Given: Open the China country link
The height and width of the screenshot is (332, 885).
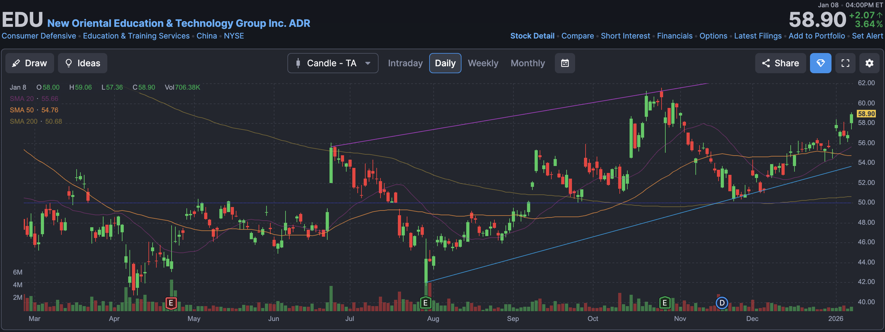Looking at the screenshot, I should tap(206, 36).
